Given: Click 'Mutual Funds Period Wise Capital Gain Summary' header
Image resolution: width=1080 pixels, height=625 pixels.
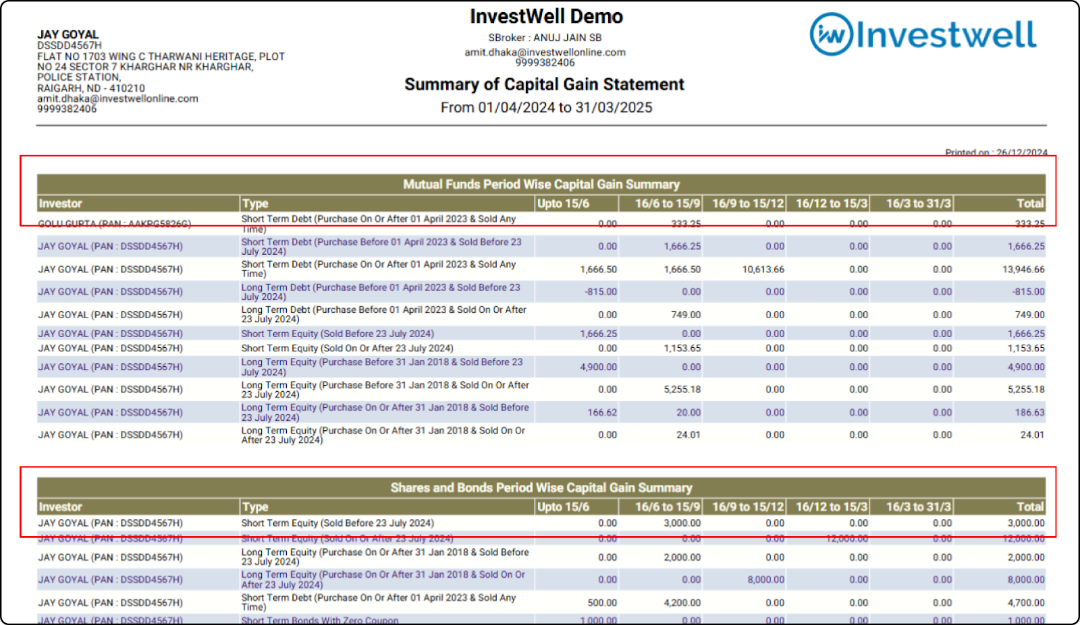Looking at the screenshot, I should [541, 184].
